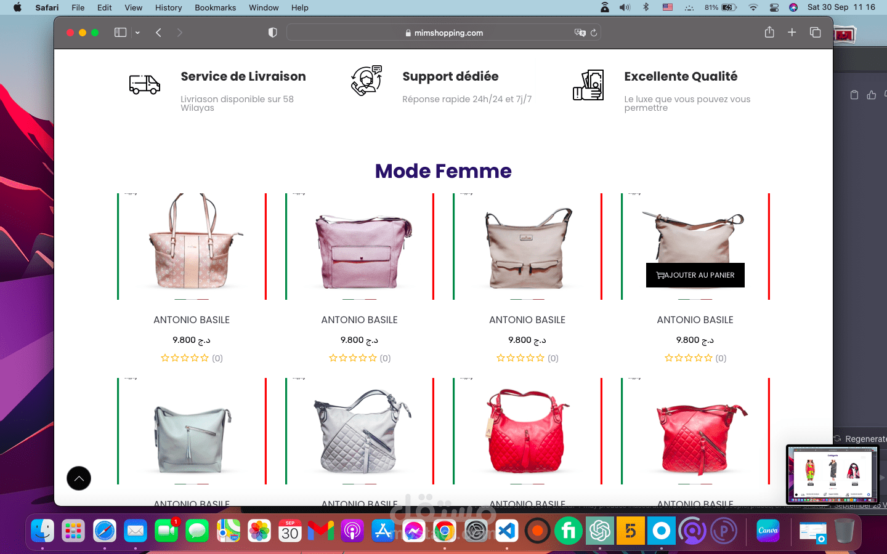Click the Mode Femme heading
The height and width of the screenshot is (554, 887).
click(x=443, y=171)
